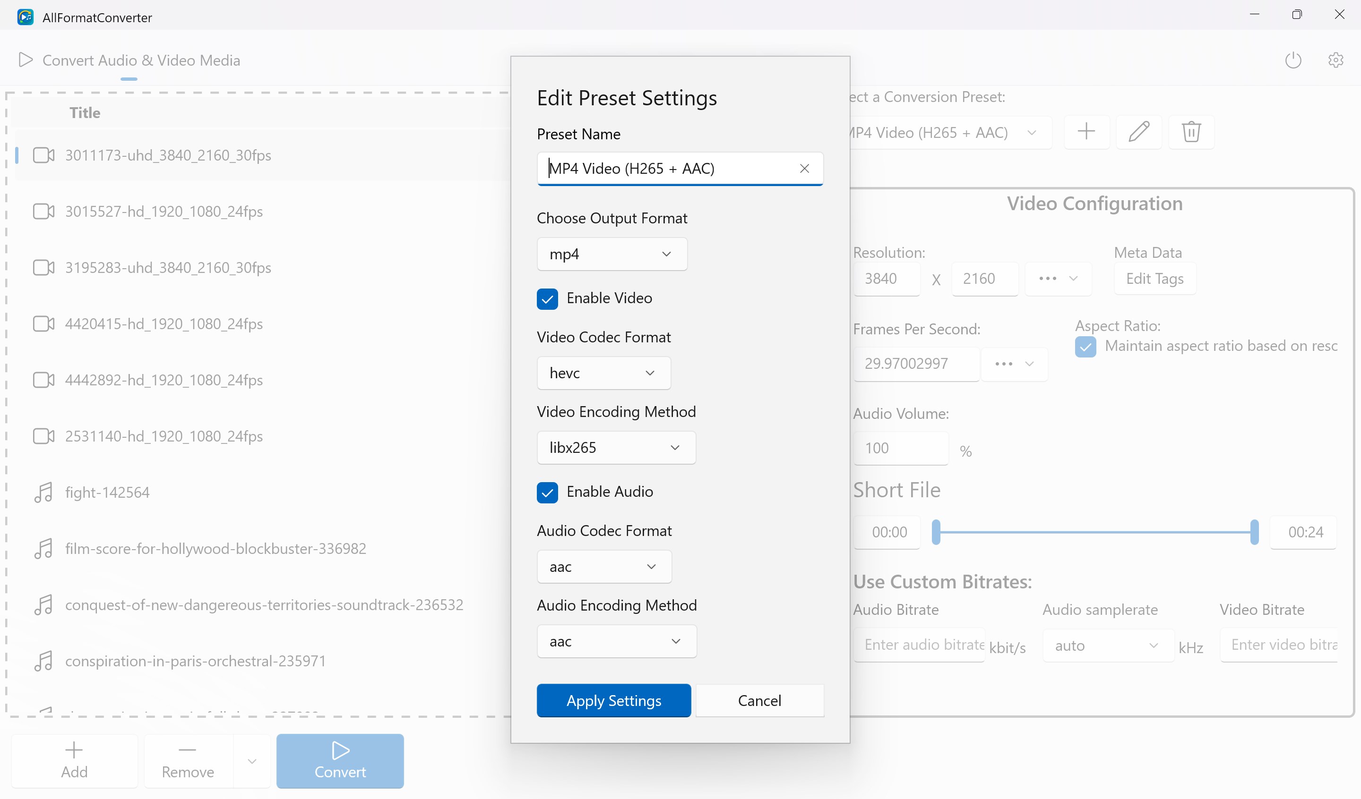
Task: Uncheck the Enable Audio checkbox
Action: 547,493
